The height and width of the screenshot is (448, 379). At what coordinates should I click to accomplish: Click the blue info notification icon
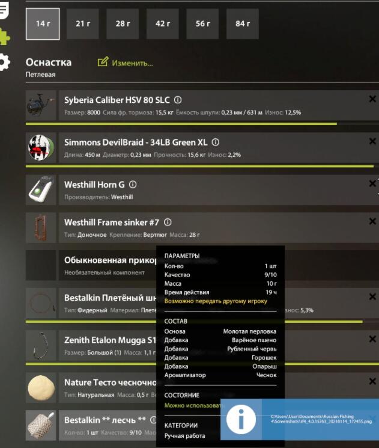tap(241, 419)
